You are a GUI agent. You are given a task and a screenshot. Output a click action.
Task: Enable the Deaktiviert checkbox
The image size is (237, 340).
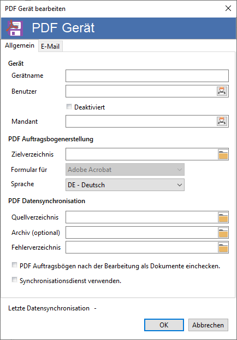tap(69, 106)
